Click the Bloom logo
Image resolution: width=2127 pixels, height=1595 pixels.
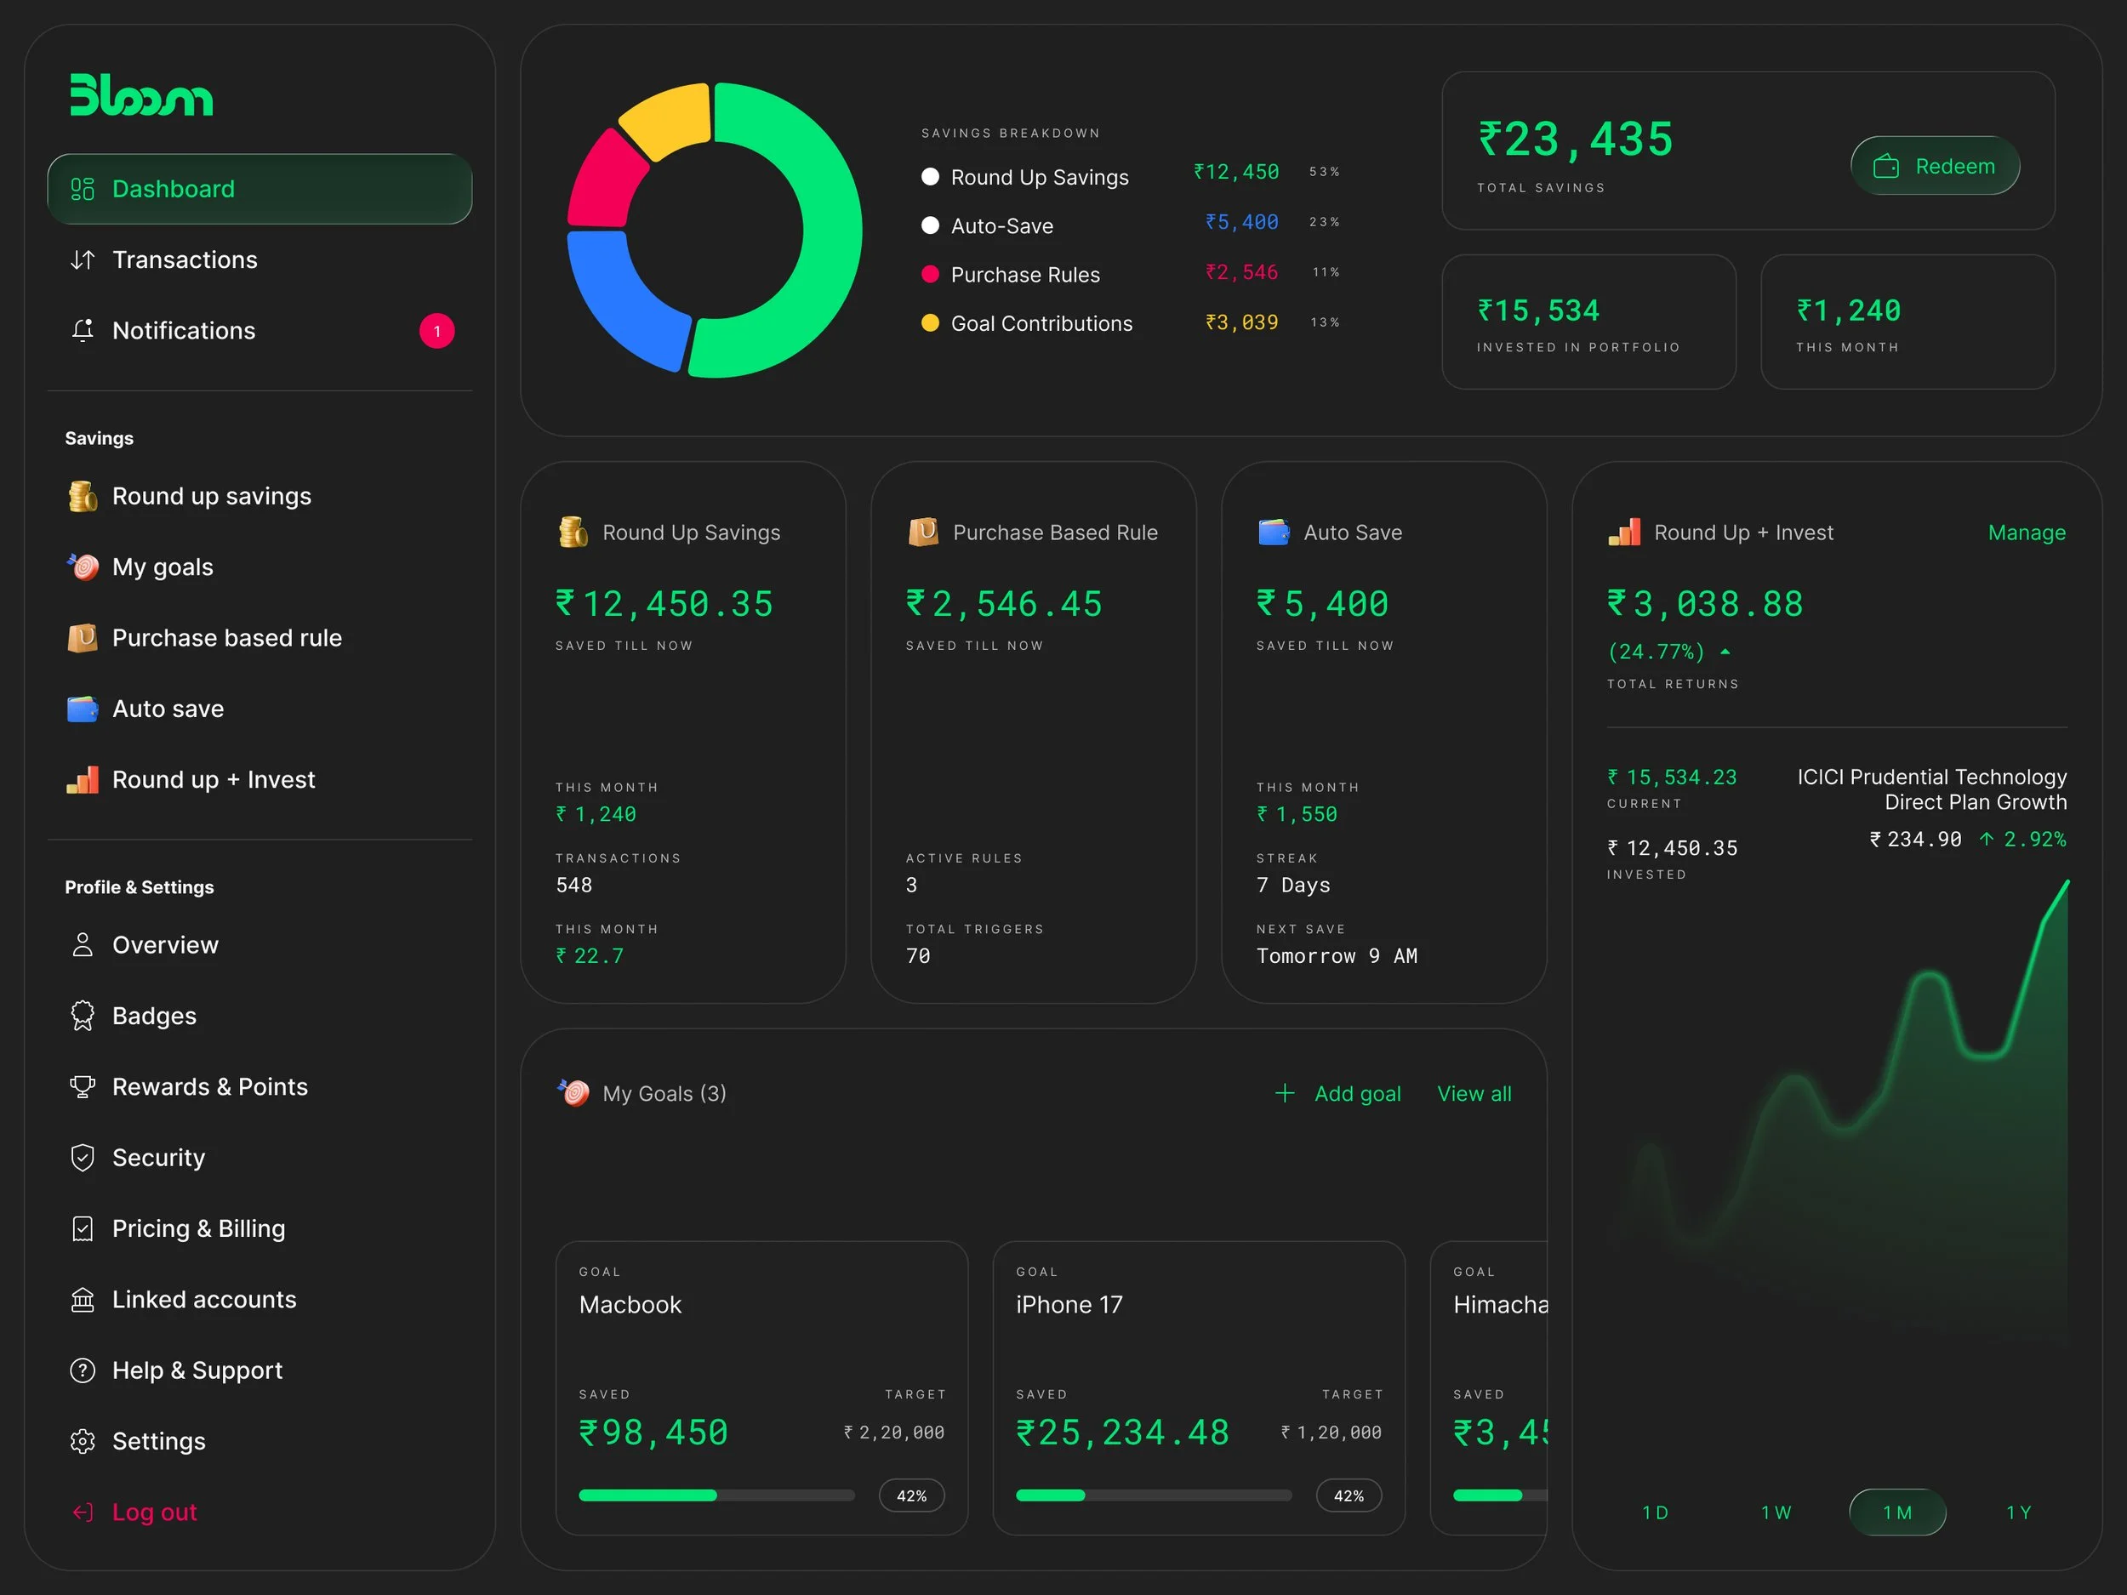click(x=141, y=95)
